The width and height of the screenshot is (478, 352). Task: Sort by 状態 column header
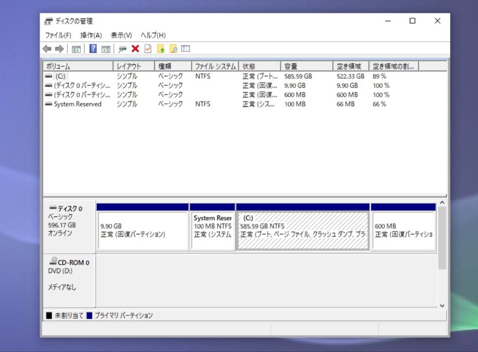(x=260, y=66)
